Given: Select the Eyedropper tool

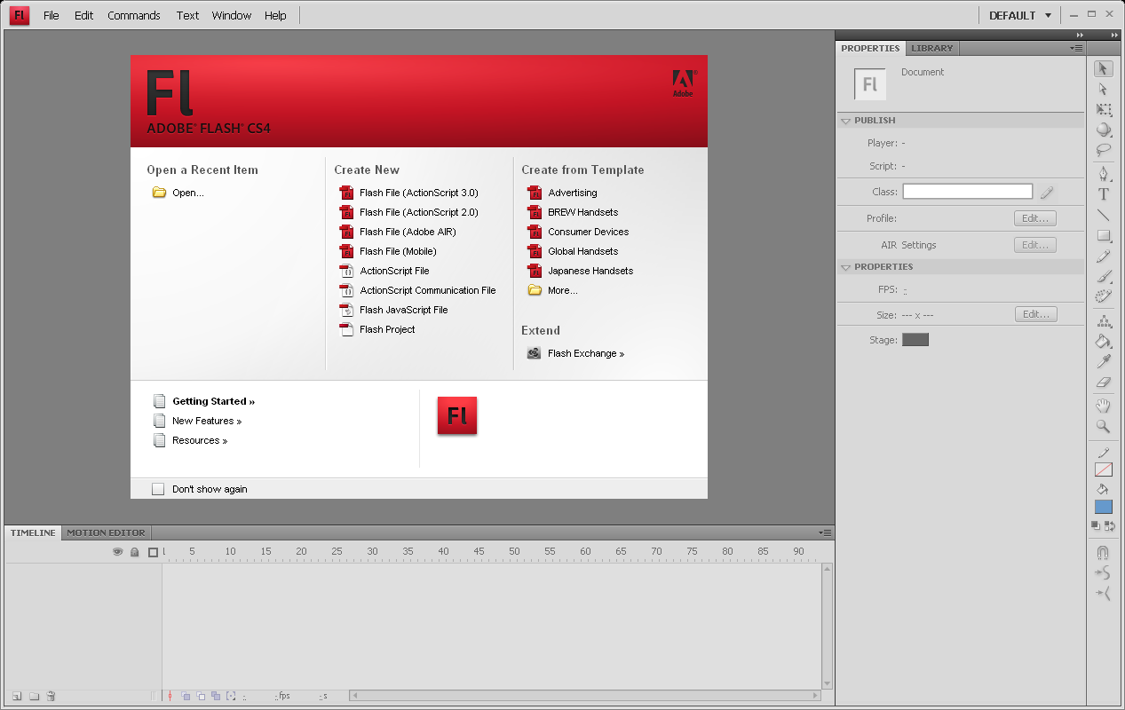Looking at the screenshot, I should 1104,361.
